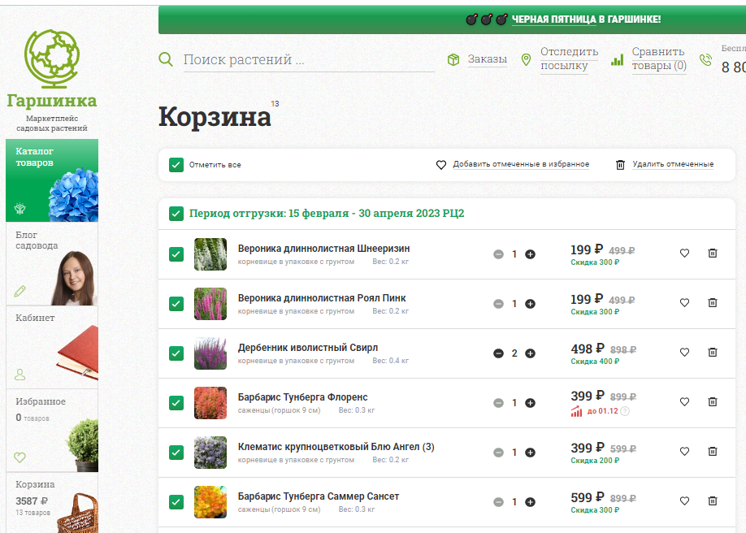
Task: Add Вероника Роял Пинк to favorites with the heart
Action: [x=684, y=303]
